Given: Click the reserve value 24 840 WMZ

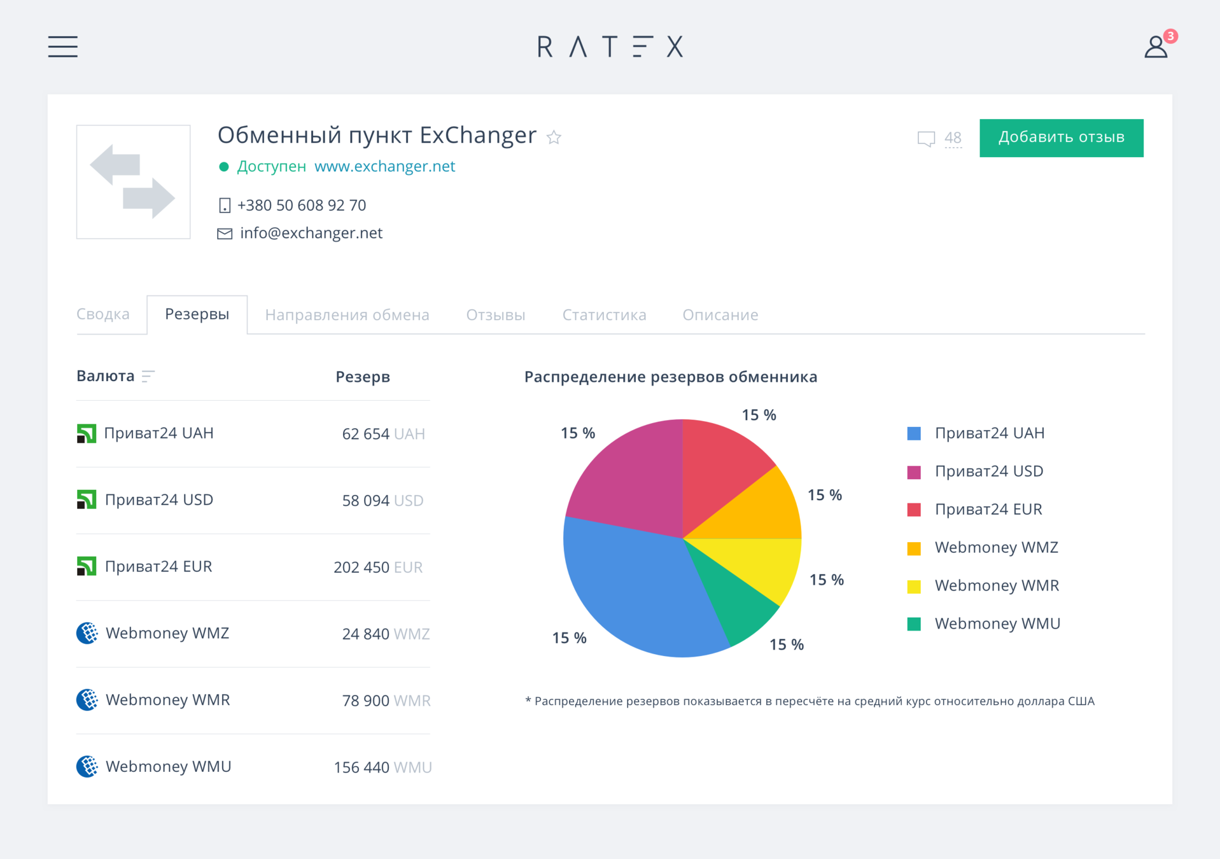Looking at the screenshot, I should click(x=386, y=634).
